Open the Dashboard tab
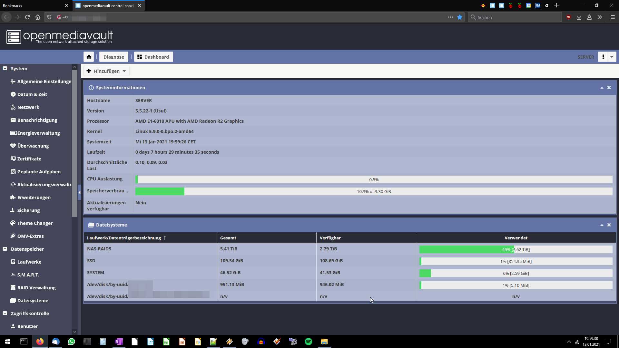619x348 pixels. pos(153,57)
